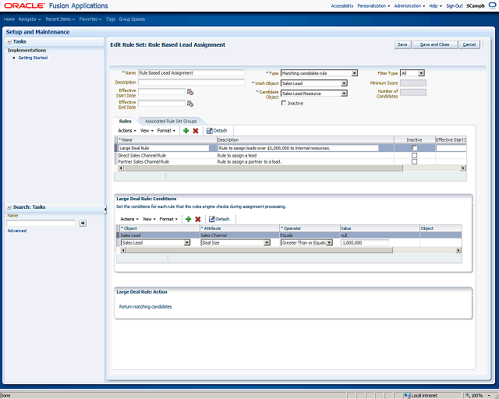Open the Favorites menu
This screenshot has height=399, width=499.
[90, 19]
